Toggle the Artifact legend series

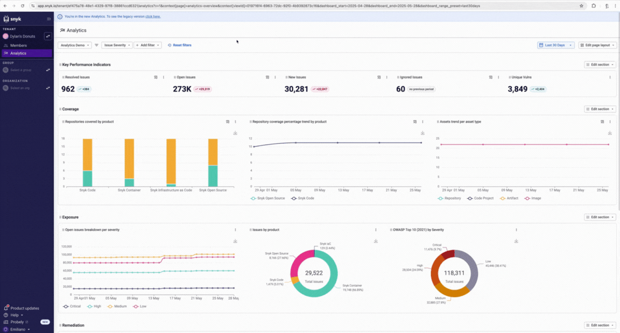pyautogui.click(x=509, y=199)
